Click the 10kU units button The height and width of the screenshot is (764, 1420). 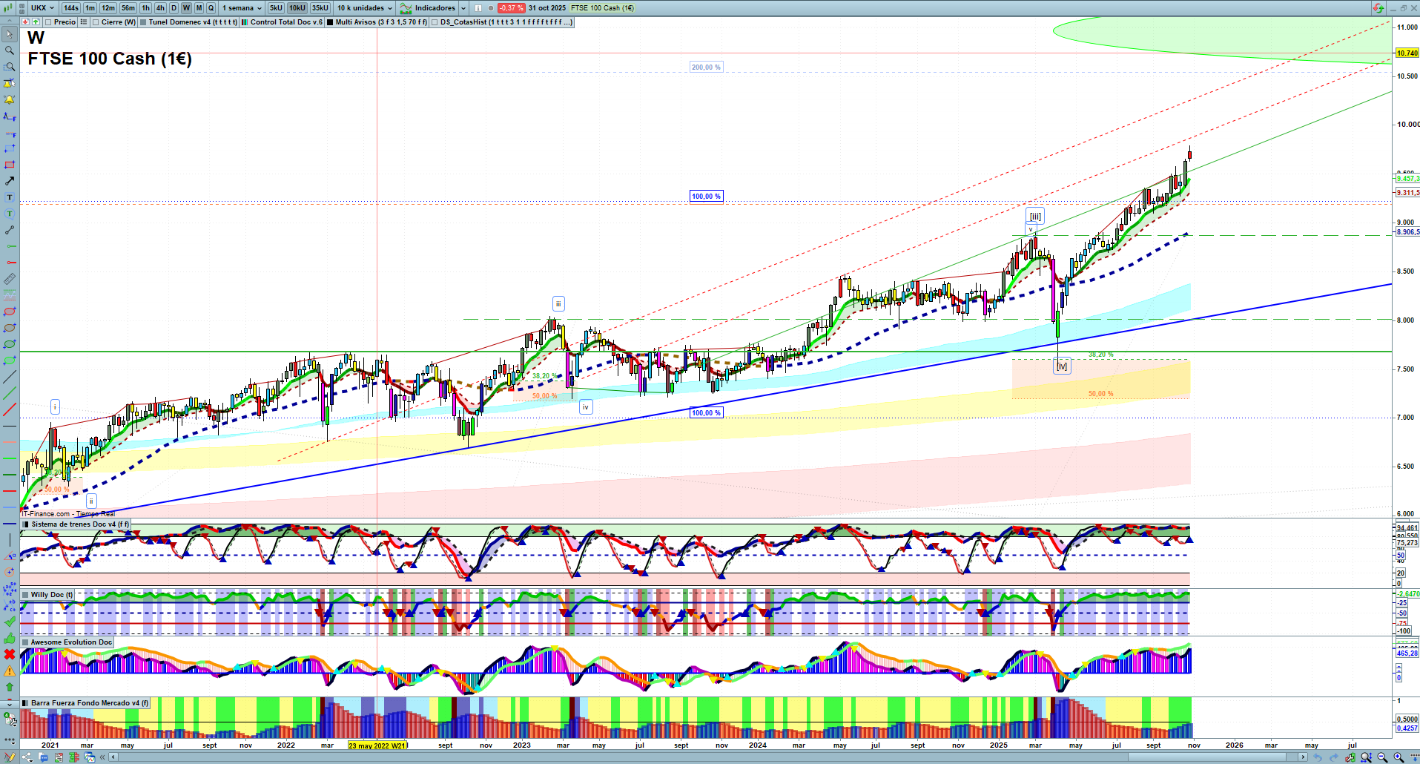point(297,8)
